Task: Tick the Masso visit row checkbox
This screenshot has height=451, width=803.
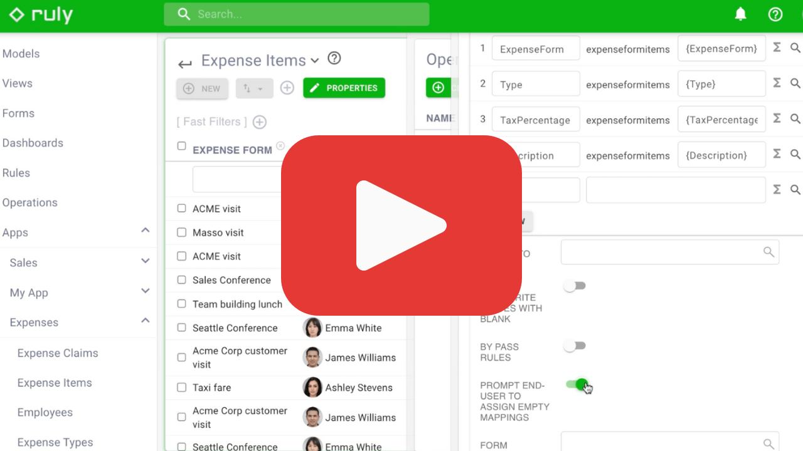Action: (x=181, y=232)
